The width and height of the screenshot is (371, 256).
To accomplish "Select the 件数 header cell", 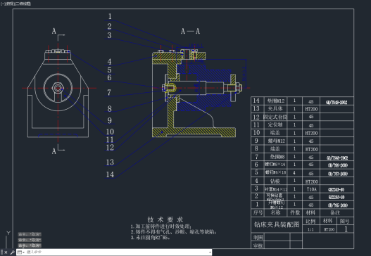I will pyautogui.click(x=295, y=212).
